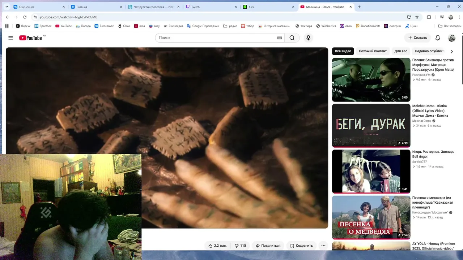This screenshot has width=463, height=260.
Task: Open the Погода bookmark
Action: pyautogui.click(x=83, y=26)
